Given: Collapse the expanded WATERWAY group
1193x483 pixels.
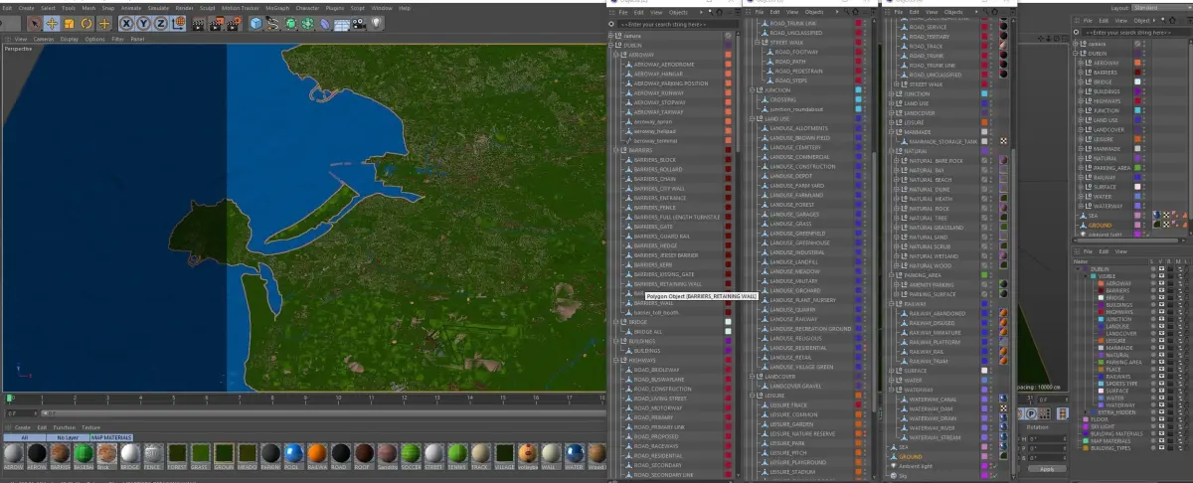Looking at the screenshot, I should pos(892,390).
